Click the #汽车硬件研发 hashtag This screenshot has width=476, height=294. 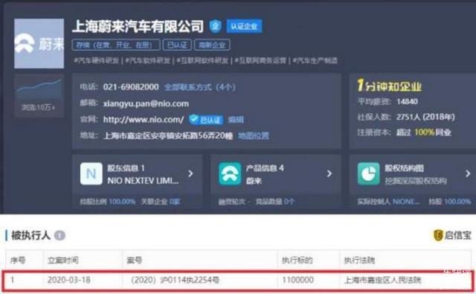coord(96,61)
